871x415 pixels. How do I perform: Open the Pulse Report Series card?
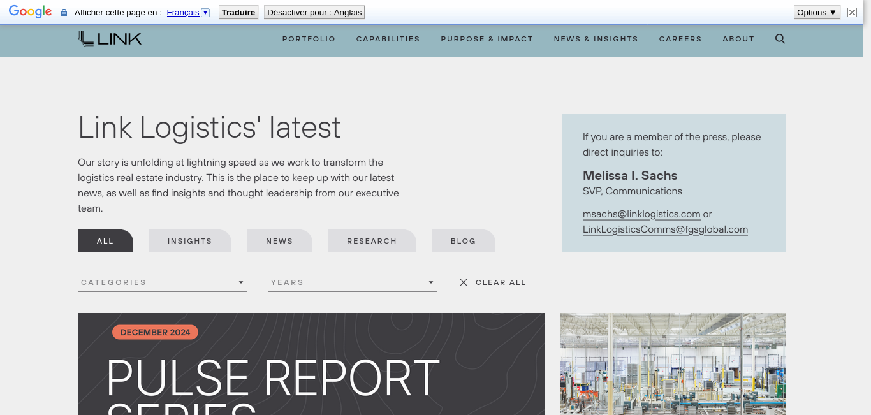coord(311,364)
